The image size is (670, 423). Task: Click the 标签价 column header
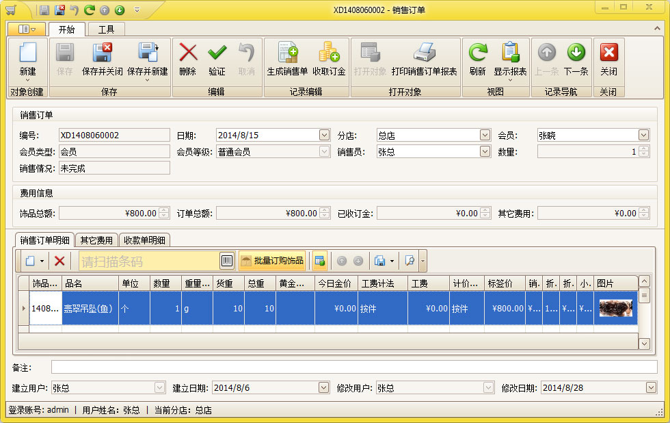click(505, 283)
